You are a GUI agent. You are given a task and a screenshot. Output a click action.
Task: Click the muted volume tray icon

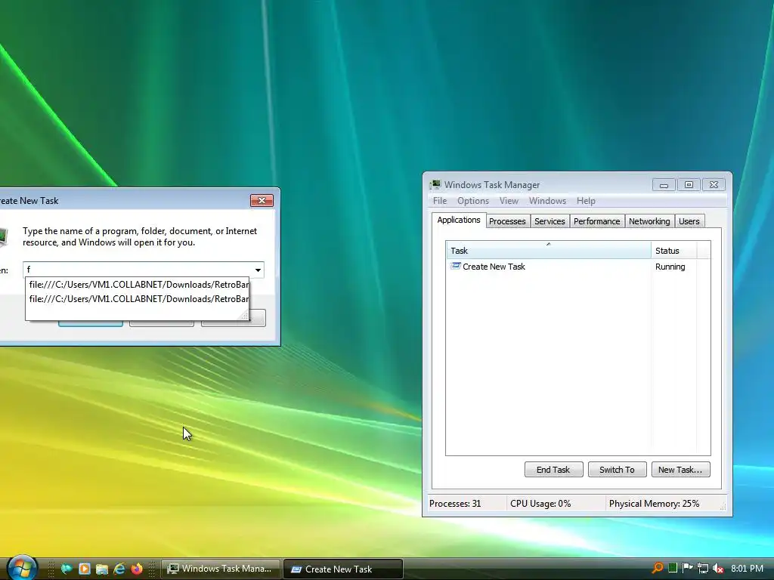pyautogui.click(x=718, y=569)
